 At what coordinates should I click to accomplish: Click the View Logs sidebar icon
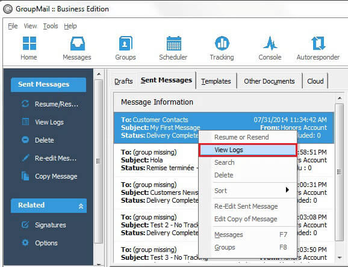pyautogui.click(x=25, y=121)
